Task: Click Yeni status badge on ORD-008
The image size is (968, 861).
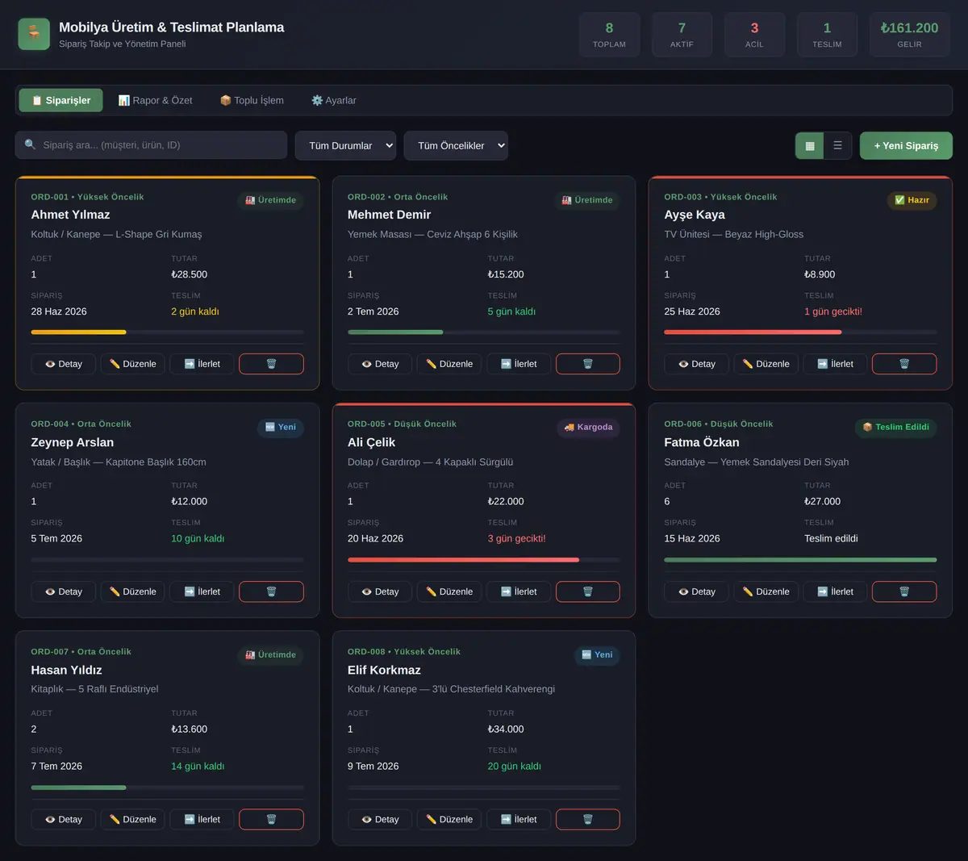Action: coord(597,654)
